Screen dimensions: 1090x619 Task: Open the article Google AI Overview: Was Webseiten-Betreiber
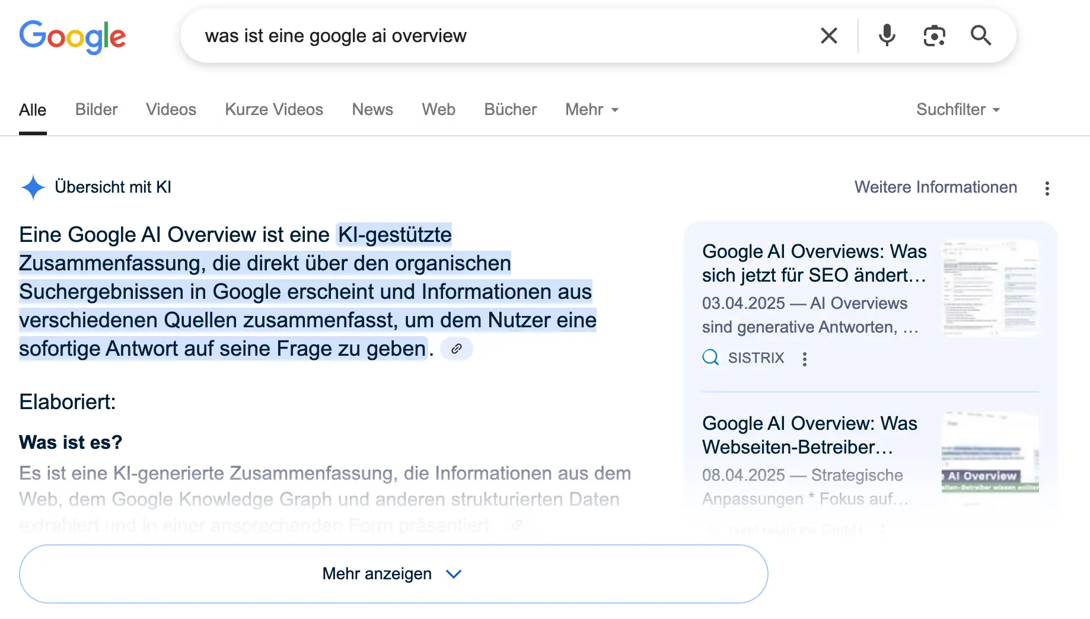pyautogui.click(x=809, y=435)
